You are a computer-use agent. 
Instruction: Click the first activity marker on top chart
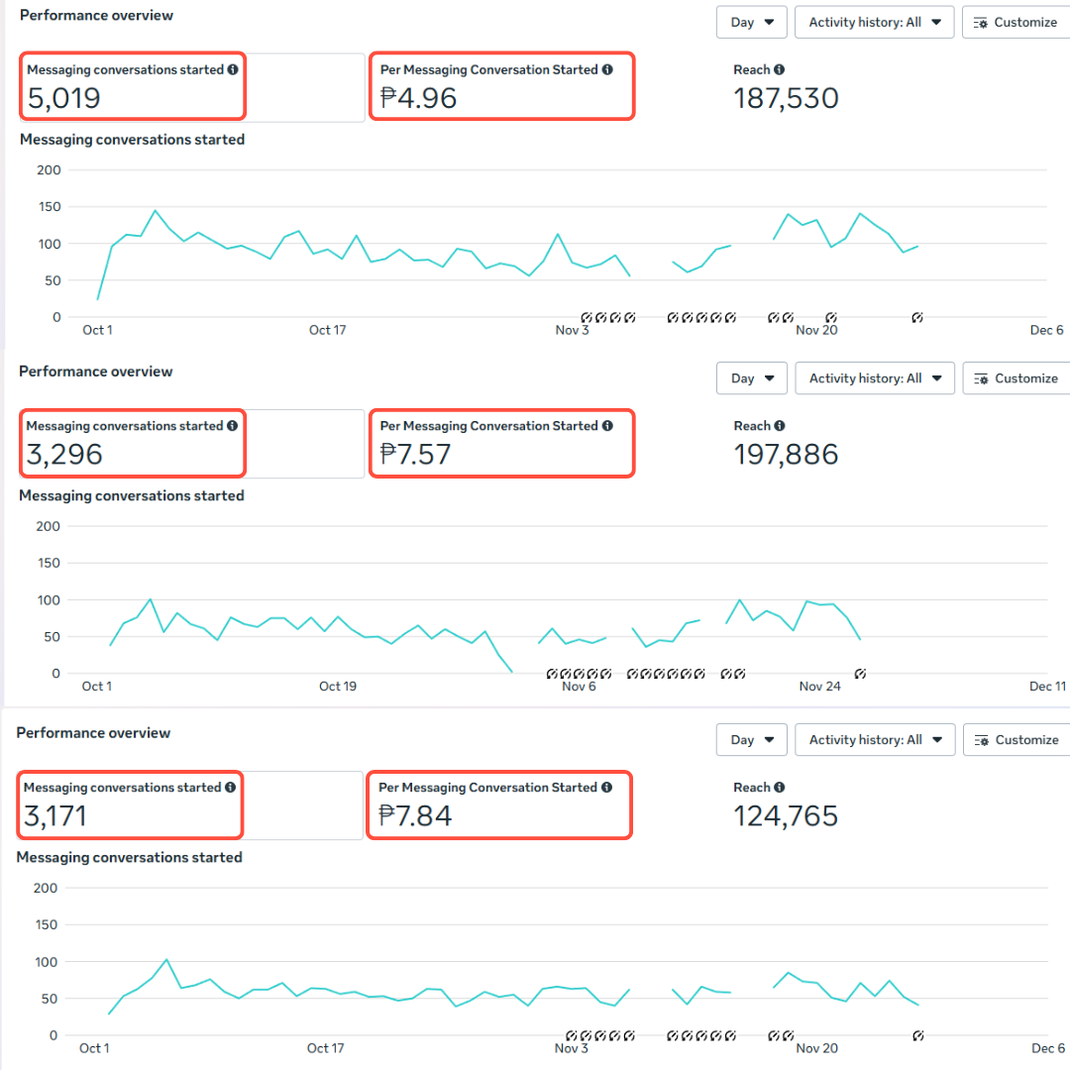click(587, 318)
